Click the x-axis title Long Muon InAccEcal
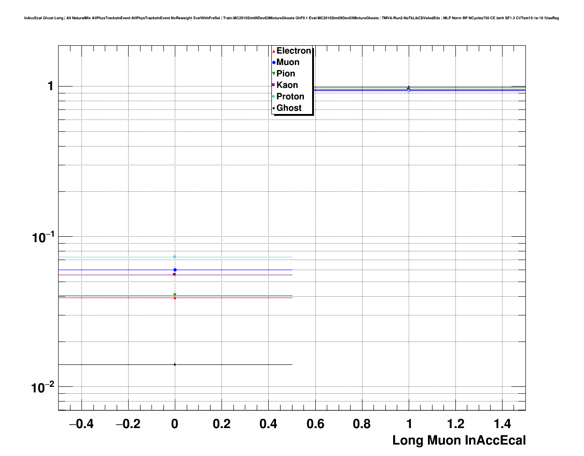 (459, 440)
